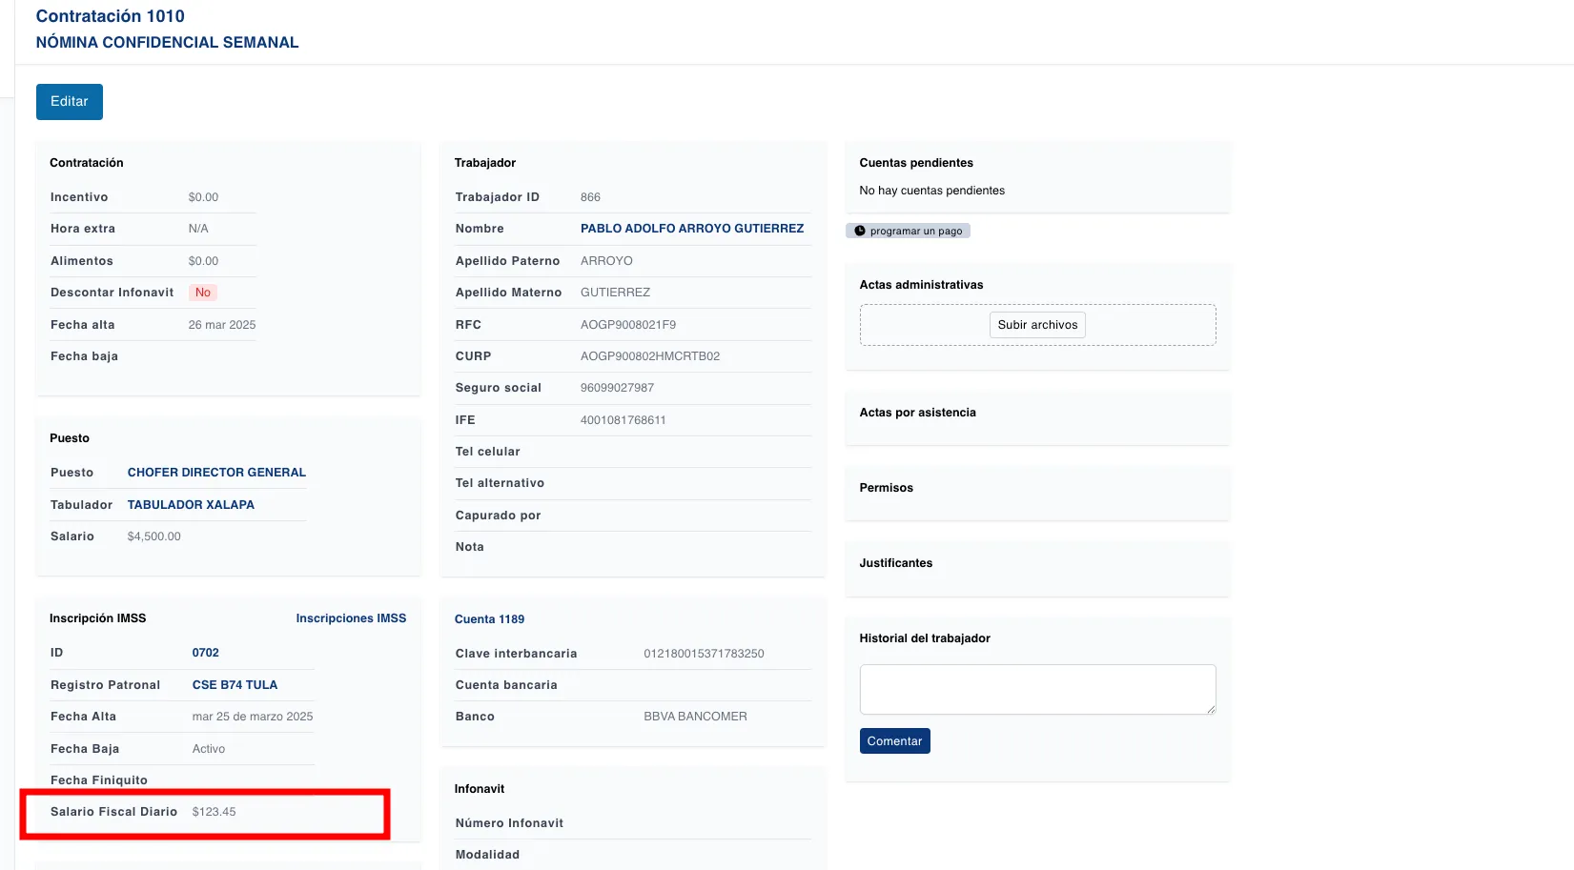This screenshot has height=870, width=1574.
Task: Go to Inscripciones IMSS
Action: click(x=351, y=618)
